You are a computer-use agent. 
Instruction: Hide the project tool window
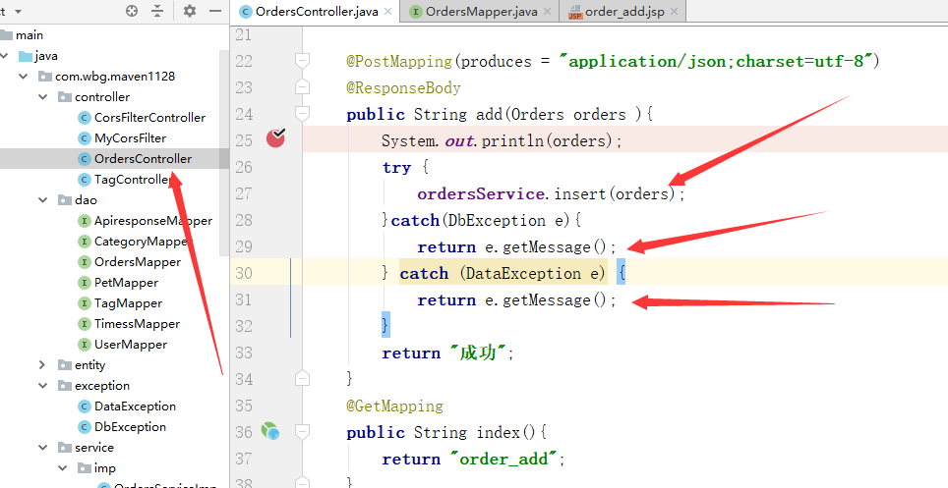215,11
